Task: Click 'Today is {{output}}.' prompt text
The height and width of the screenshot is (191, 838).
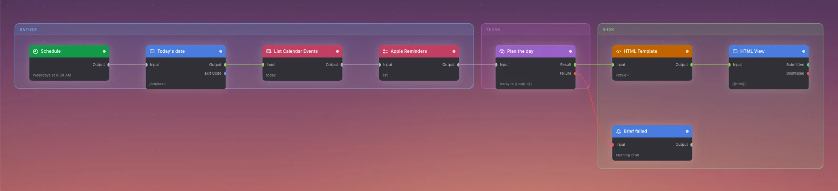Action: click(516, 84)
